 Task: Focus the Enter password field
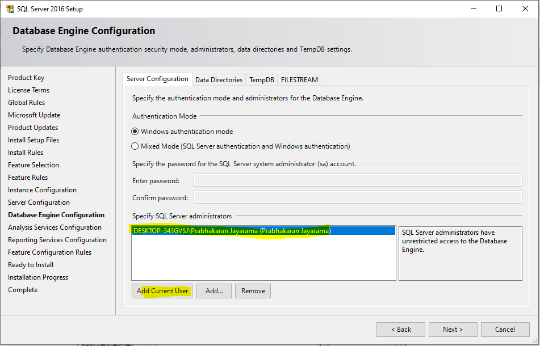358,180
